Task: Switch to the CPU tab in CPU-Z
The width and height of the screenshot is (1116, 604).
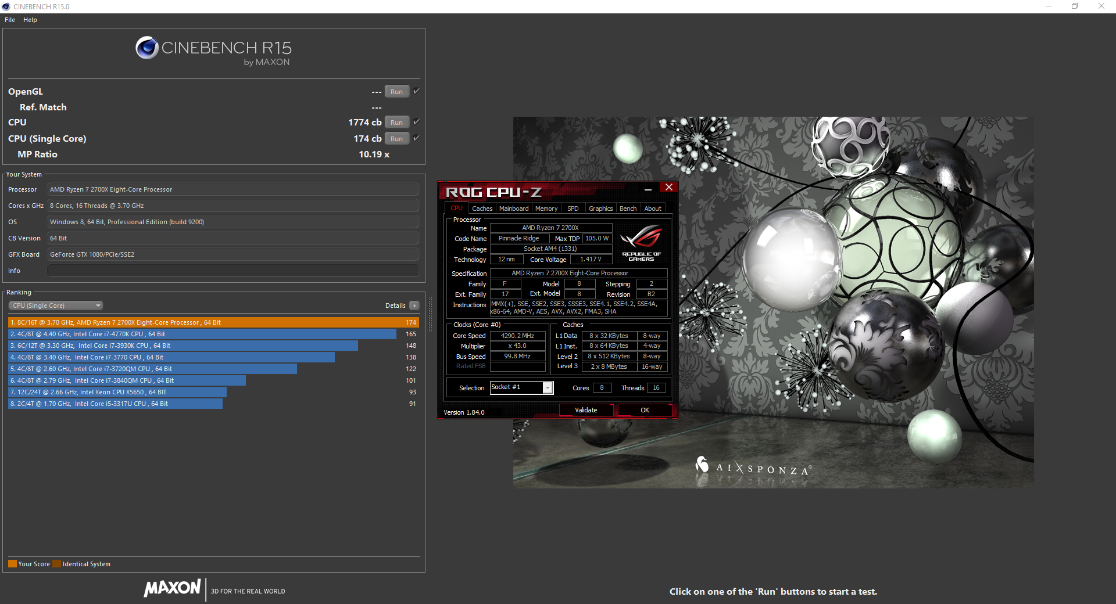Action: pyautogui.click(x=457, y=208)
